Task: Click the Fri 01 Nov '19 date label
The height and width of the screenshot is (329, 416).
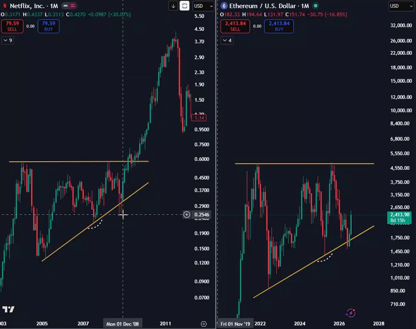Action: click(235, 324)
